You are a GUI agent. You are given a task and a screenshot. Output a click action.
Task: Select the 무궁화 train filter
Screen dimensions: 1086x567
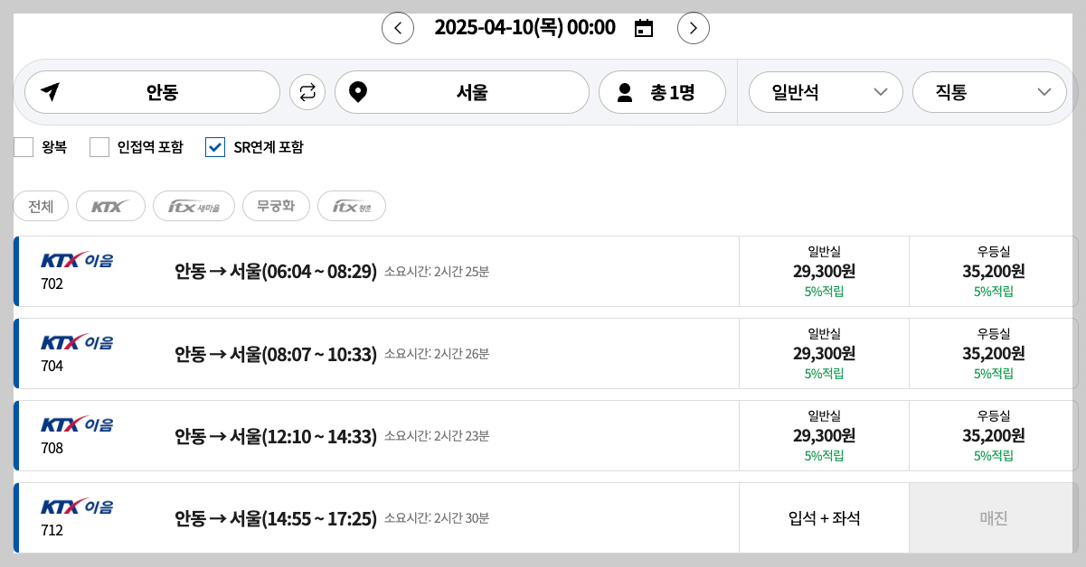pos(276,205)
